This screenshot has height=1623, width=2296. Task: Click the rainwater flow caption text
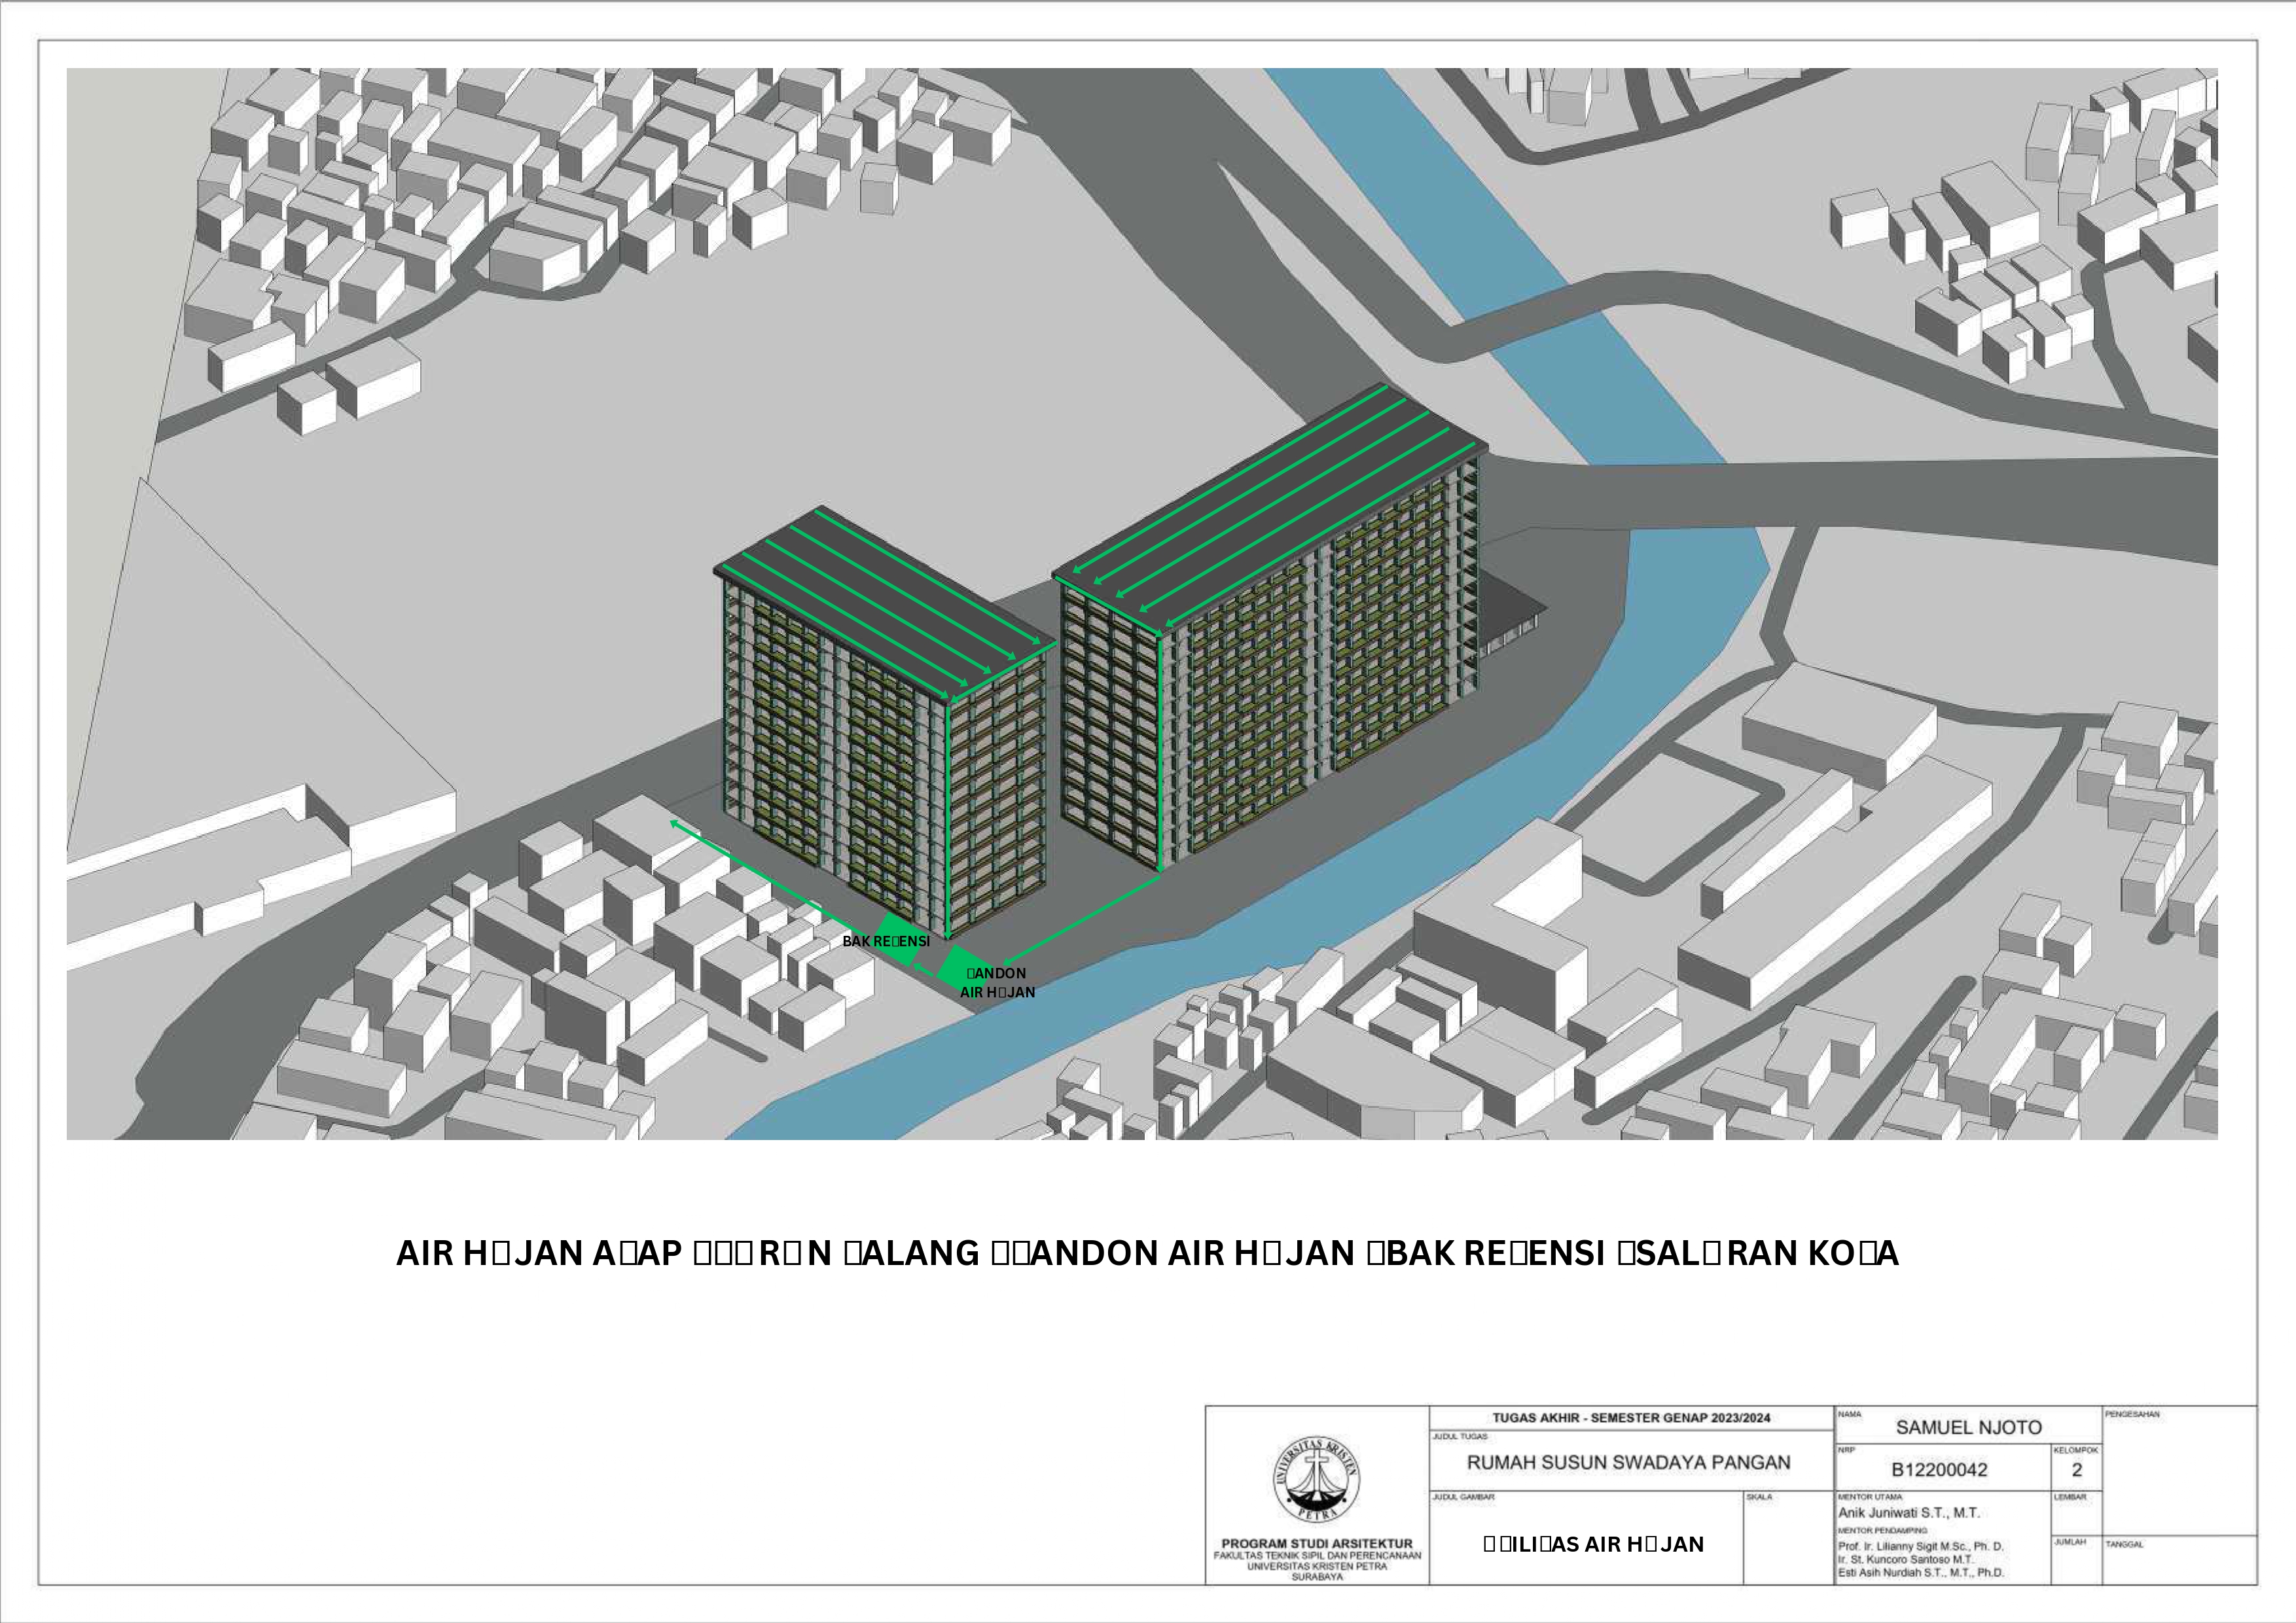[1147, 1253]
